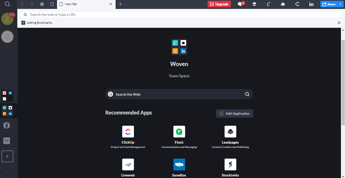Click the red Upgrade button
The image size is (345, 178).
coord(219,4)
